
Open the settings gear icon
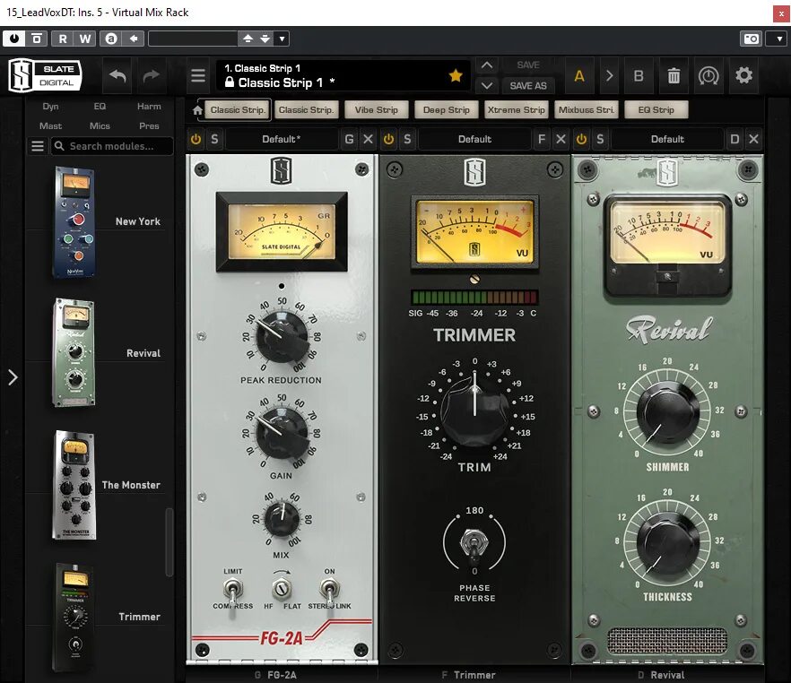click(743, 76)
